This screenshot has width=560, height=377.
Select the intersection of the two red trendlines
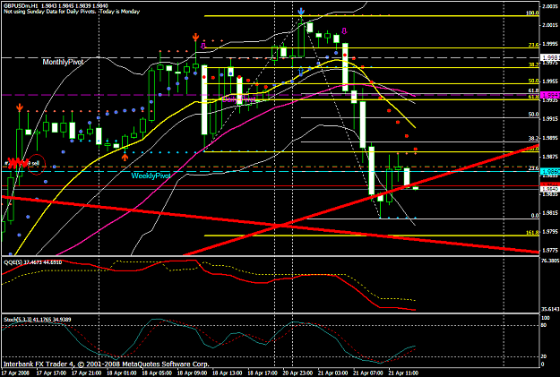(282, 226)
